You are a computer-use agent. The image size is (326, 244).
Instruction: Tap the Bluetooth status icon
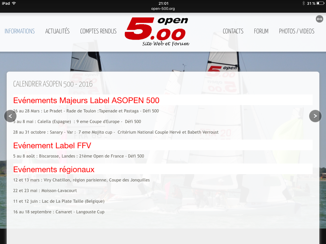[303, 3]
